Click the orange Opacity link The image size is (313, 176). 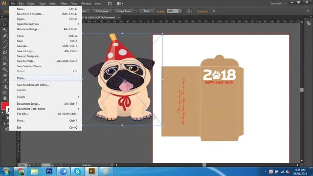pos(160,11)
